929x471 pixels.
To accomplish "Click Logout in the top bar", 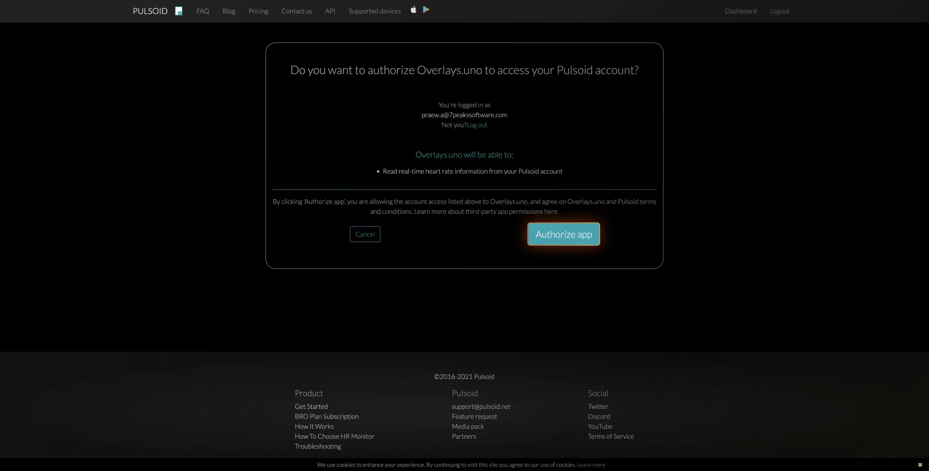I will tap(779, 11).
